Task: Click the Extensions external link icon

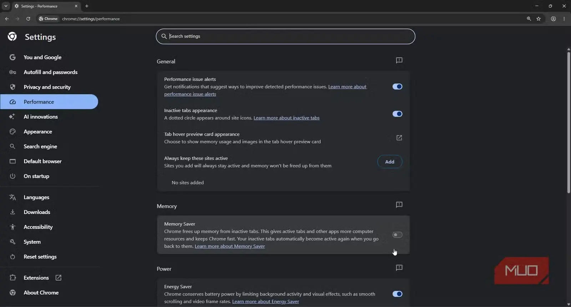Action: click(59, 278)
